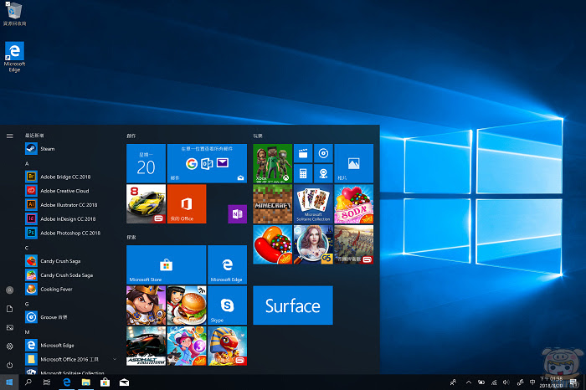Viewport: 586px width, 390px height.
Task: Launch the Minecraft tile
Action: (x=272, y=204)
